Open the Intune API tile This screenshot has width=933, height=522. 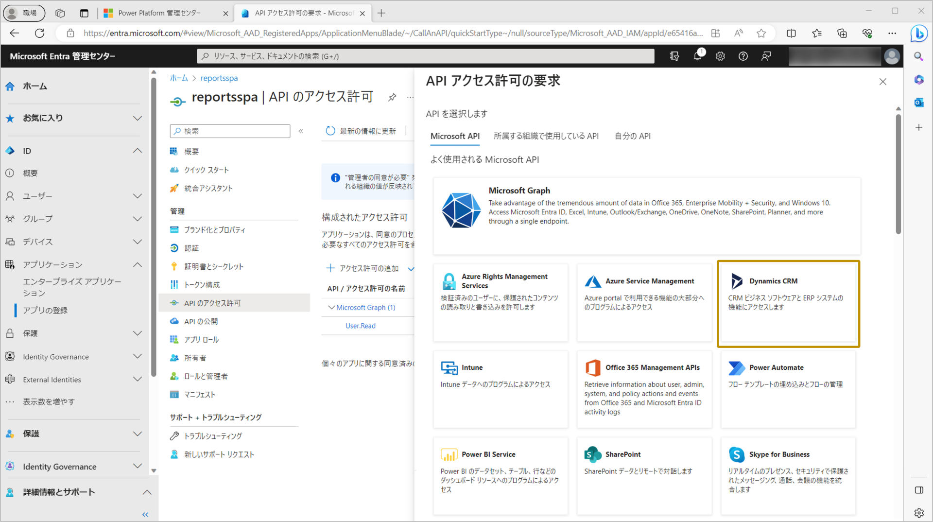501,389
